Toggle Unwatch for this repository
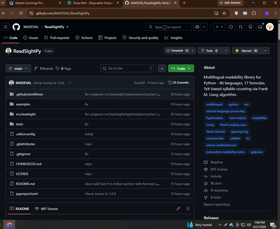 (x=177, y=51)
